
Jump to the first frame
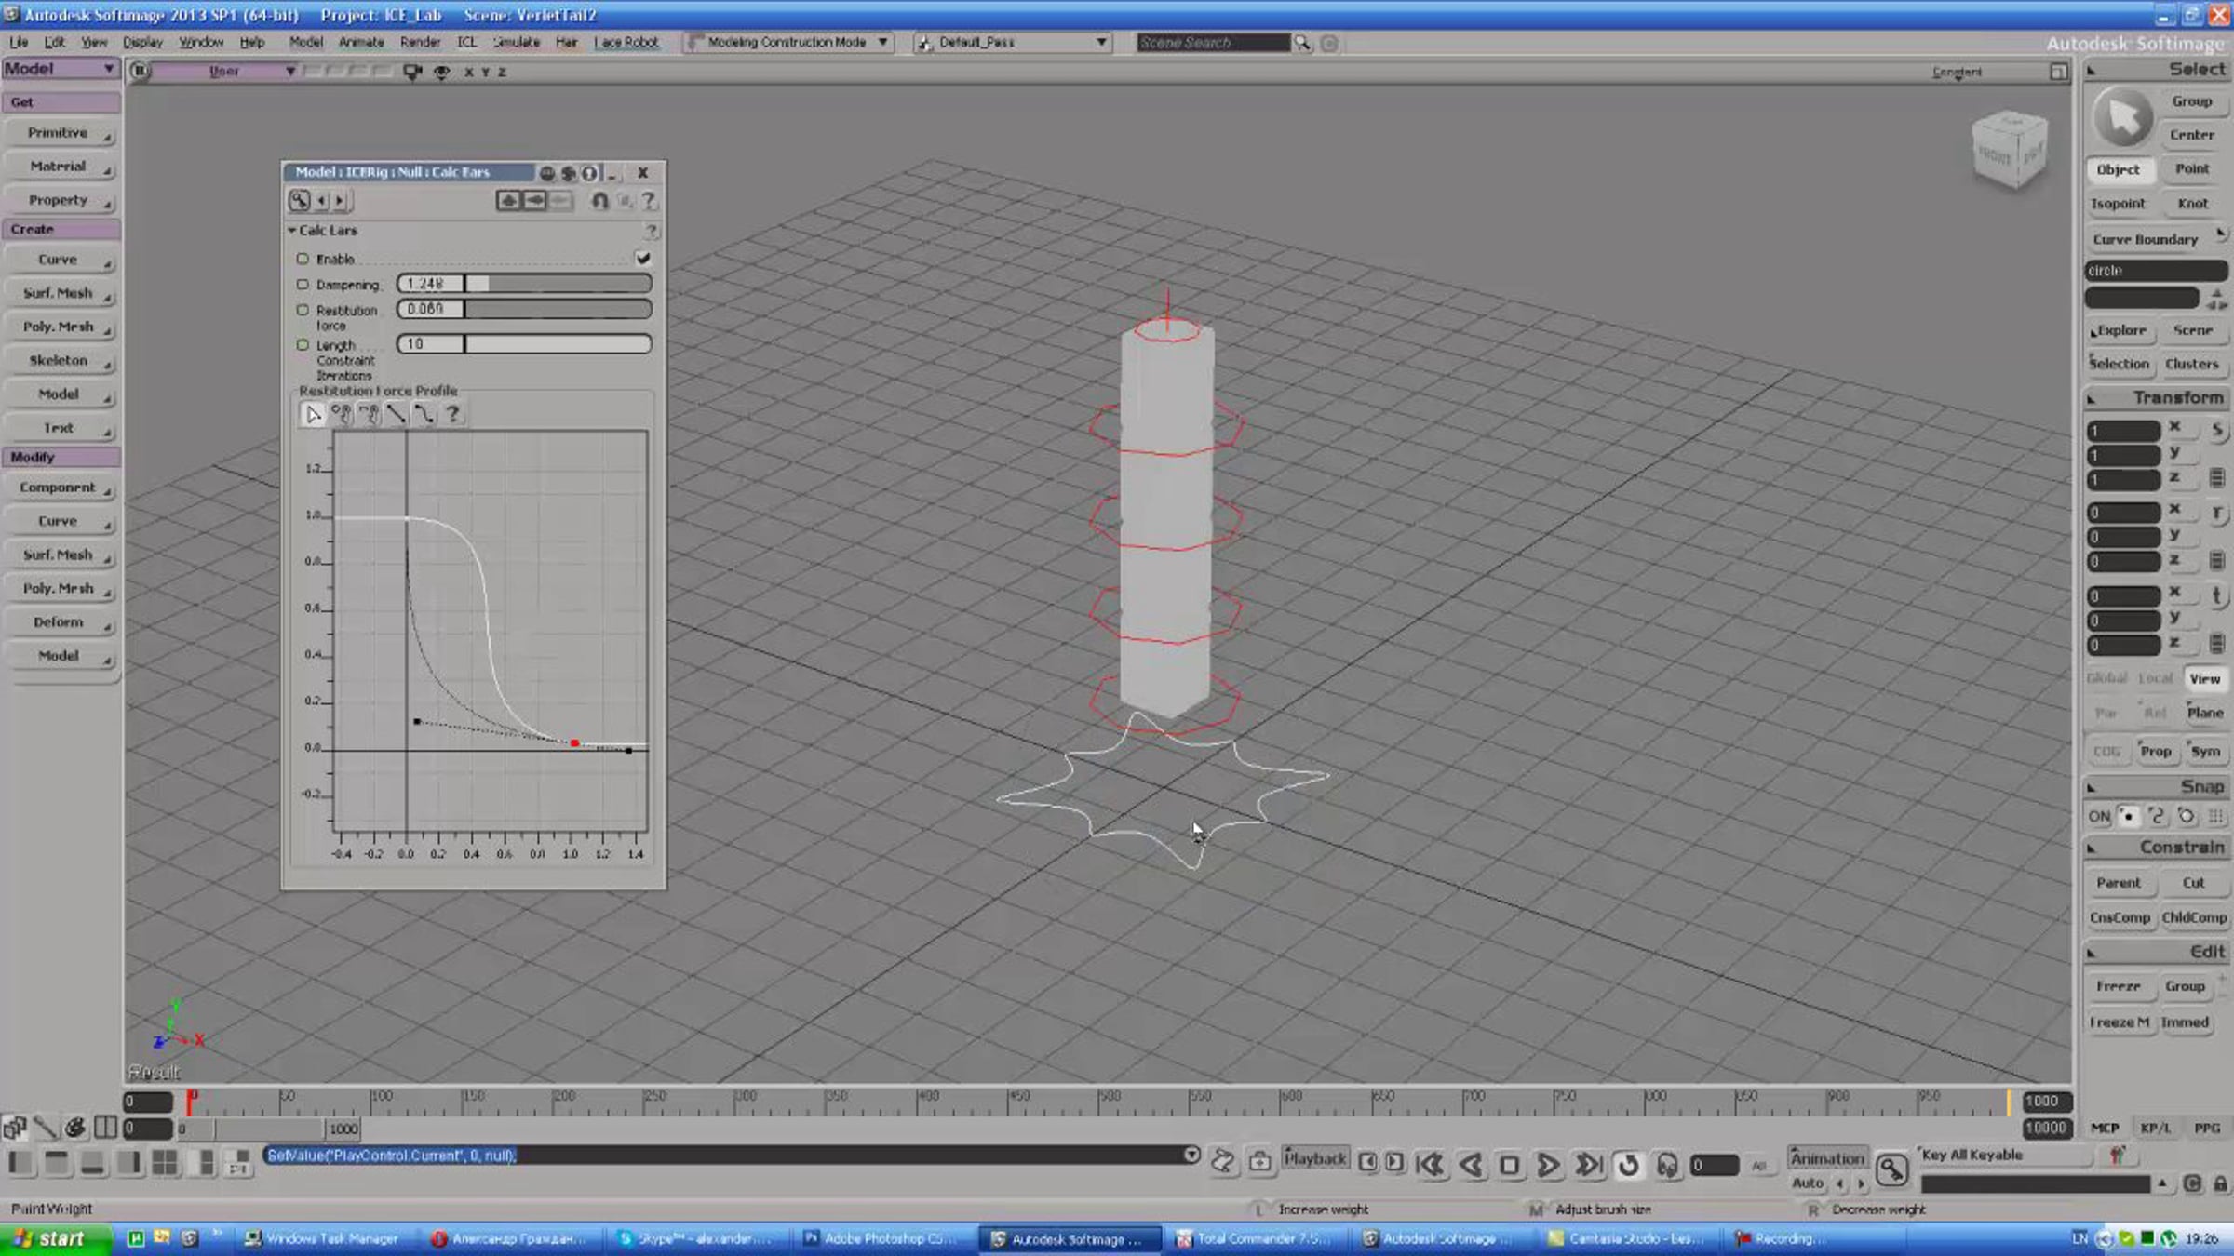1431,1164
